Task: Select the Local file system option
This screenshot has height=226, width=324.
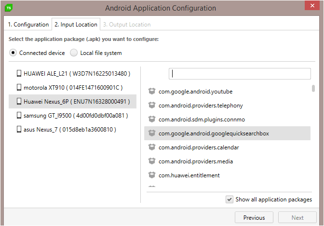Action: click(74, 53)
